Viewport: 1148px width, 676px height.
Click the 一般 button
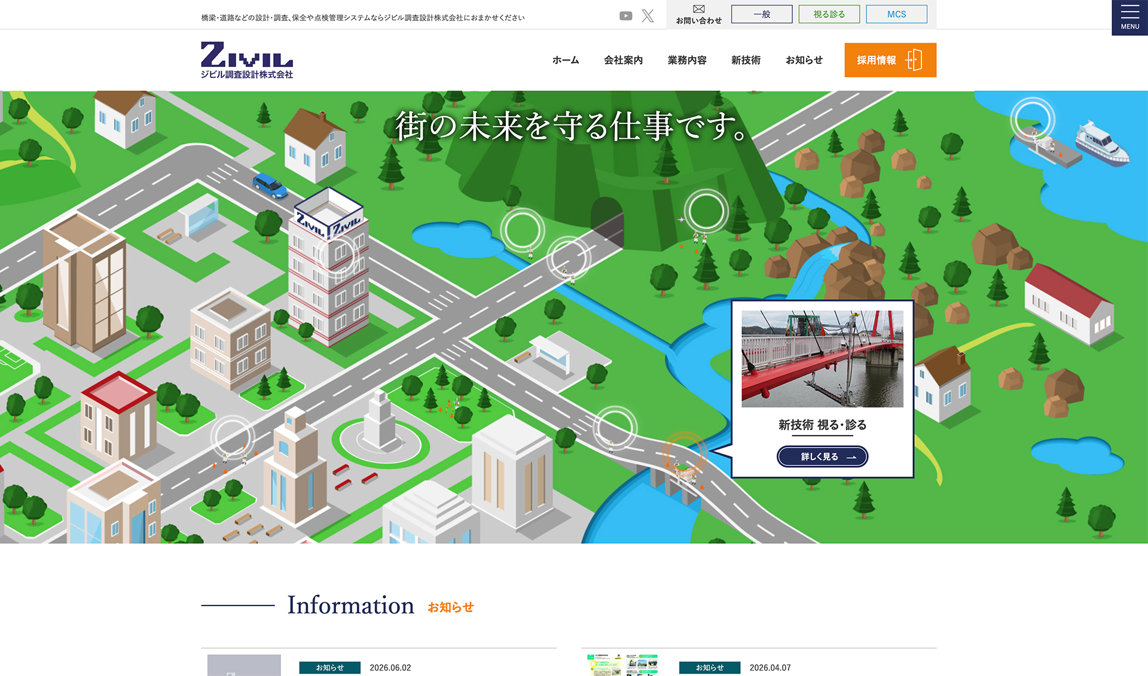click(x=762, y=14)
